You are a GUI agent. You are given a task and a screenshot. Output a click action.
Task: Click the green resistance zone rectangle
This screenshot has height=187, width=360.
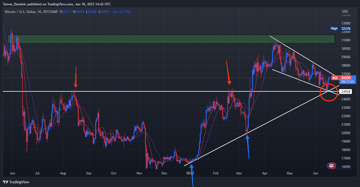coord(171,39)
